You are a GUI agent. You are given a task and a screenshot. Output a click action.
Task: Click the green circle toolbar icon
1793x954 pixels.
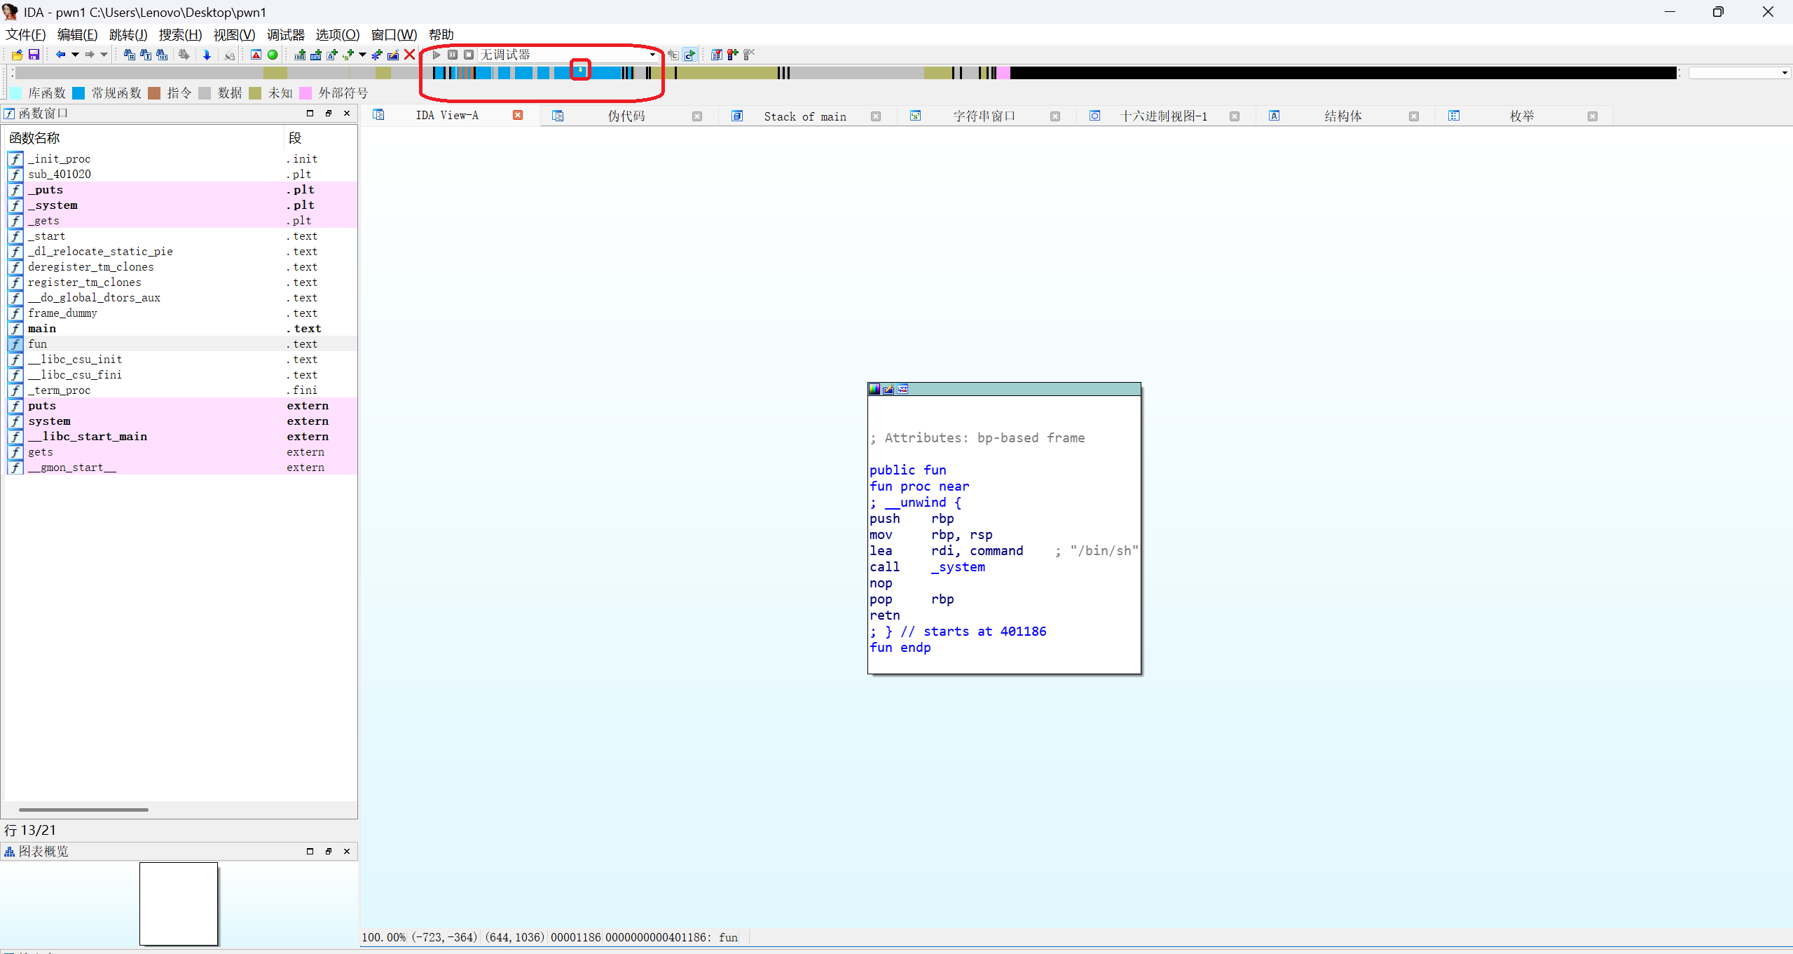coord(273,55)
